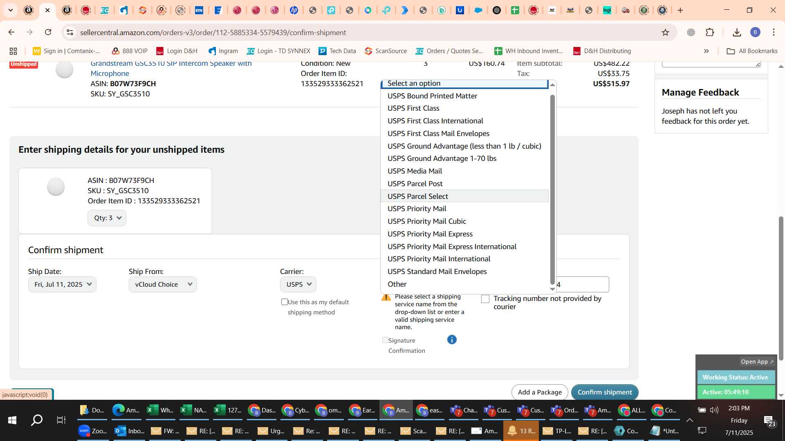The height and width of the screenshot is (441, 785).
Task: Click the page vertical scrollbar thumb
Action: tap(781, 288)
